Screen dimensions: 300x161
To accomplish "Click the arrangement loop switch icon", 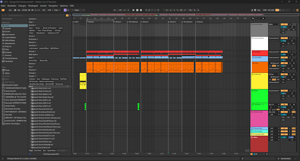I will pyautogui.click(x=181, y=10).
